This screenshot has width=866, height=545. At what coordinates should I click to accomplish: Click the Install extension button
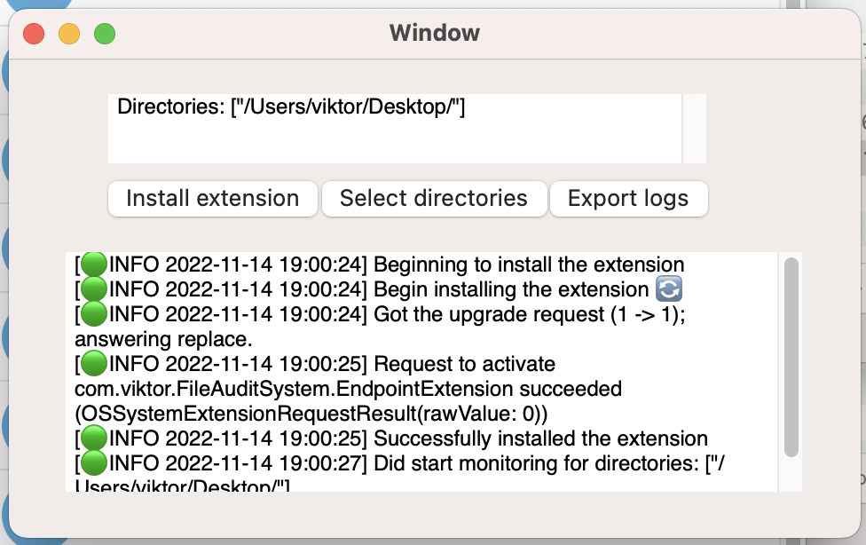pos(212,199)
